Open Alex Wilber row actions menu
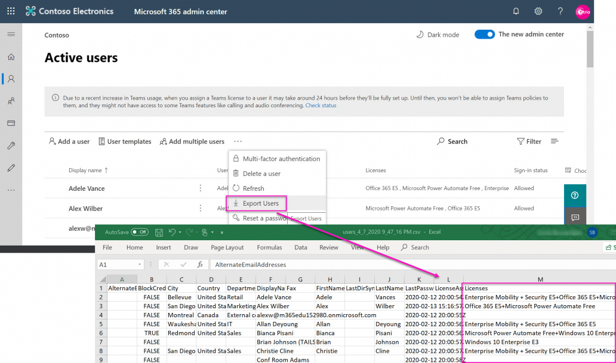Image resolution: width=616 pixels, height=363 pixels. [x=201, y=209]
